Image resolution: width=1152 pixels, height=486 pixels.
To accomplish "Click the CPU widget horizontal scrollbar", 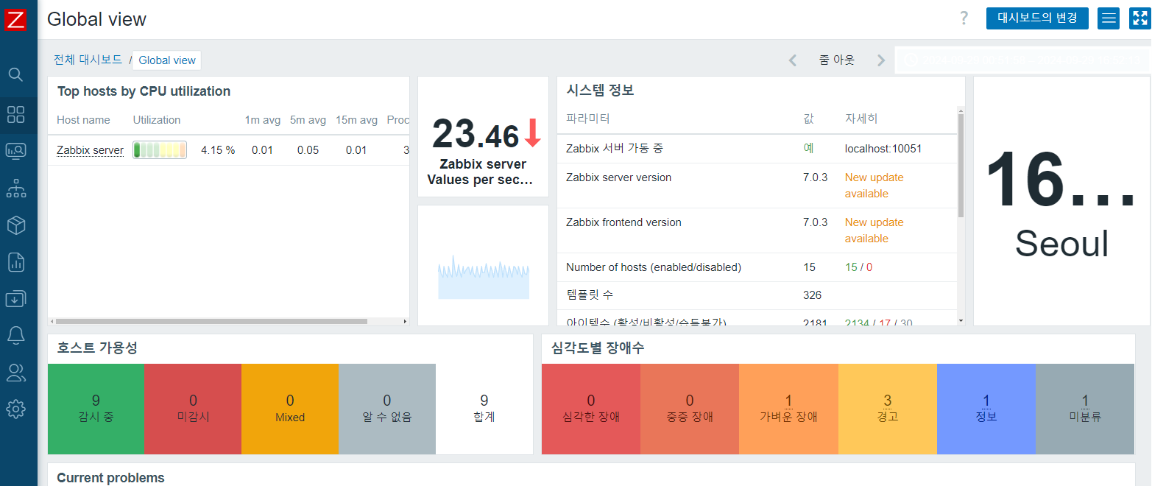I will (211, 321).
